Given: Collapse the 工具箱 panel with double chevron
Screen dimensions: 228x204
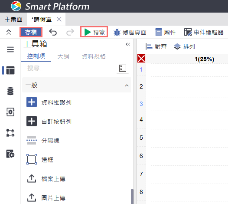Looking at the screenshot, I should point(128,44).
